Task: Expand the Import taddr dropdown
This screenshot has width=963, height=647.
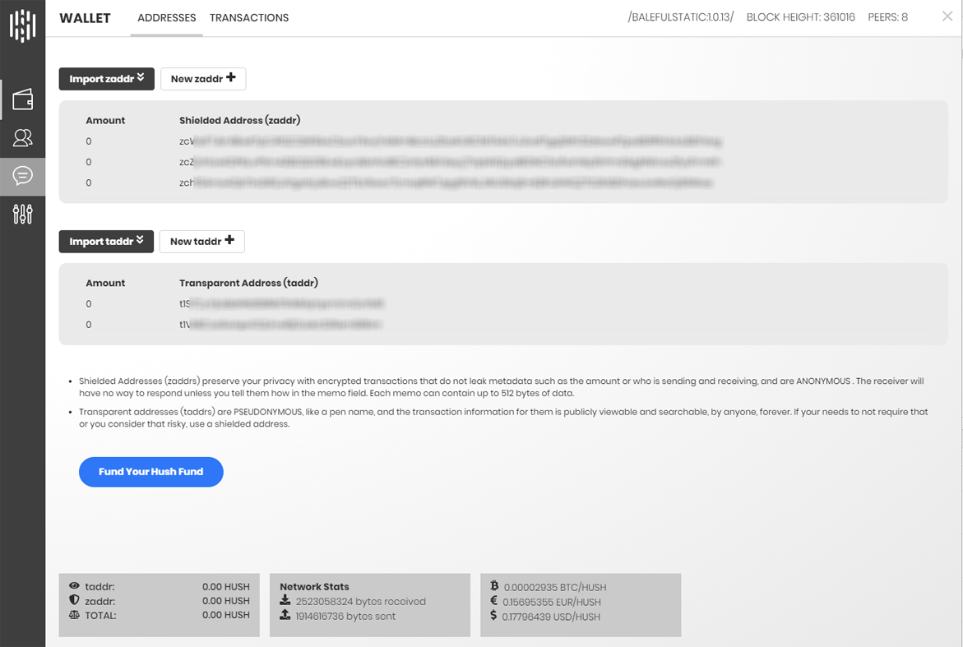Action: 106,241
